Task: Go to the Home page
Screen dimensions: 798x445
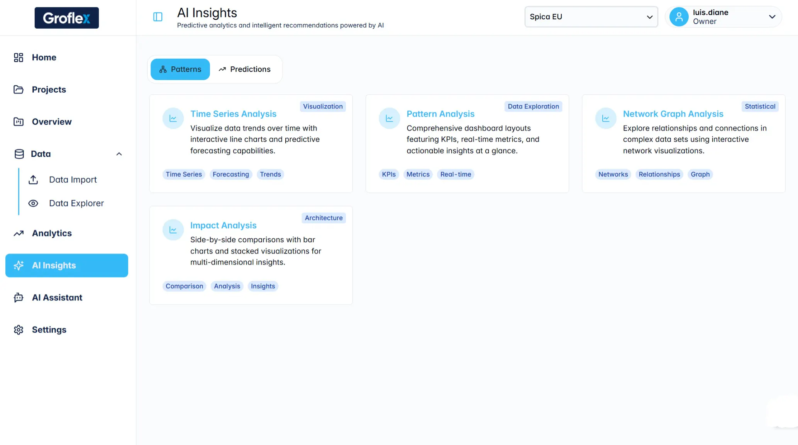Action: pyautogui.click(x=66, y=58)
